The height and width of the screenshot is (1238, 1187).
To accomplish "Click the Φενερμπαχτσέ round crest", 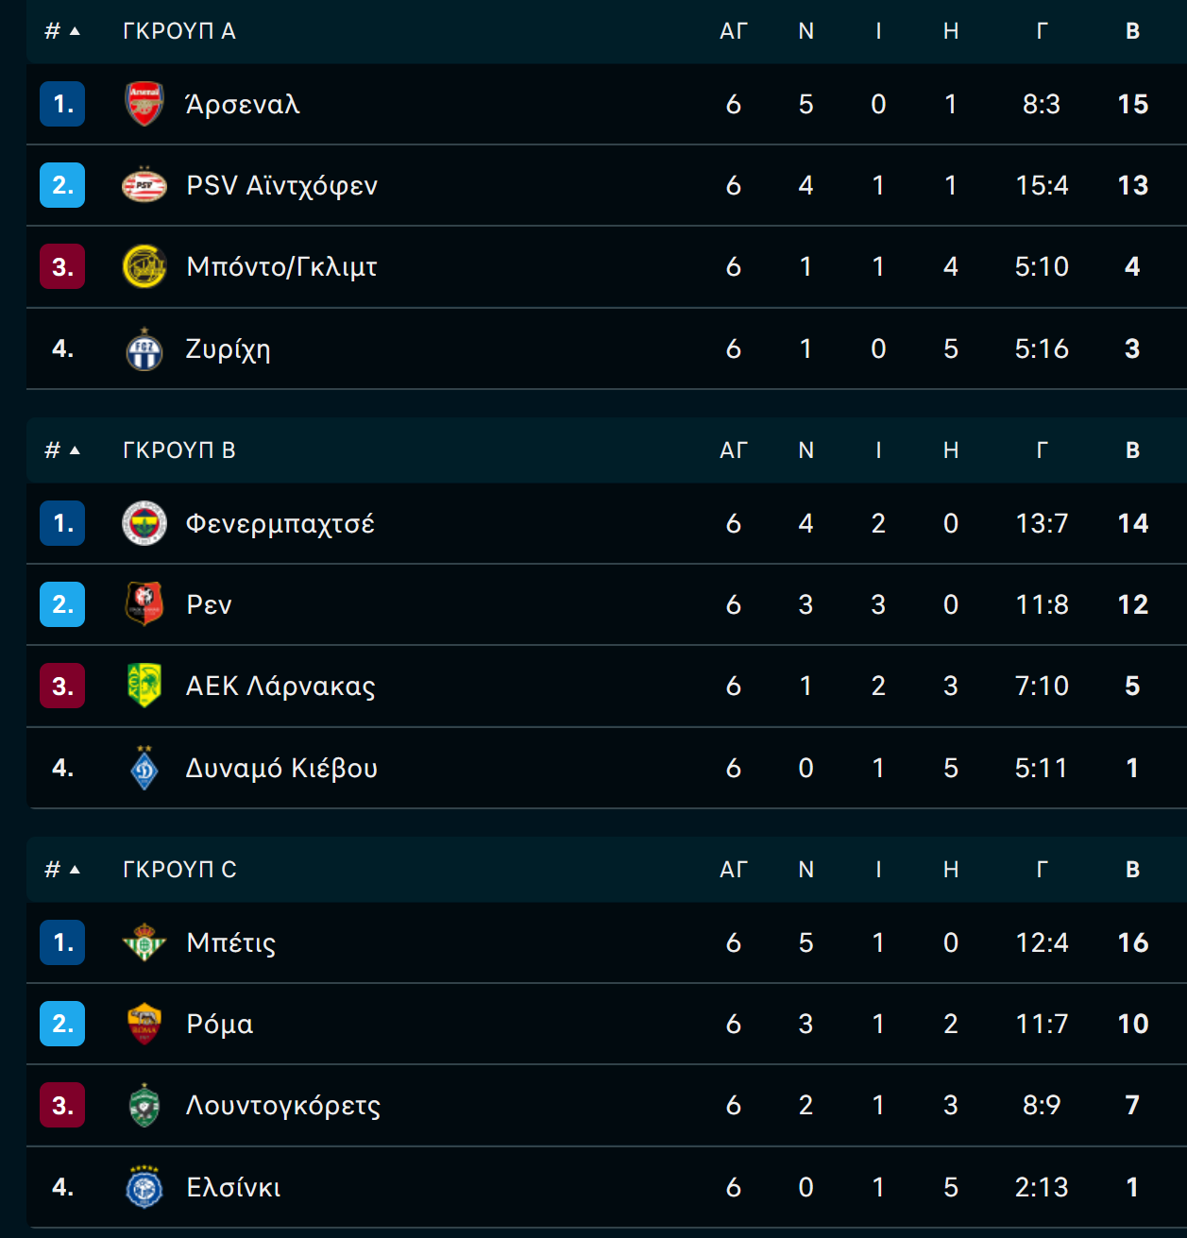I will pyautogui.click(x=144, y=523).
